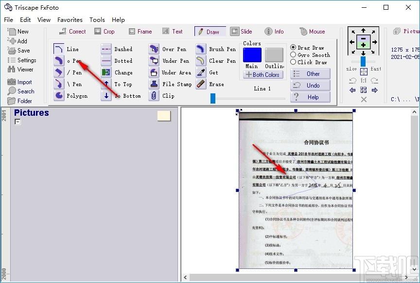This screenshot has width=420, height=283.
Task: Move object To Bottom
Action: (x=106, y=96)
